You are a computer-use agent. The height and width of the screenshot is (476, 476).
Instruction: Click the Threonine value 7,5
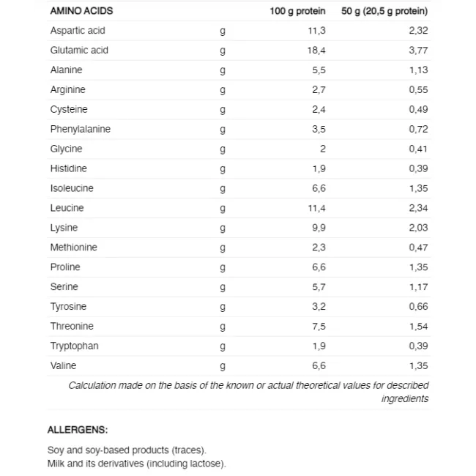pos(319,327)
